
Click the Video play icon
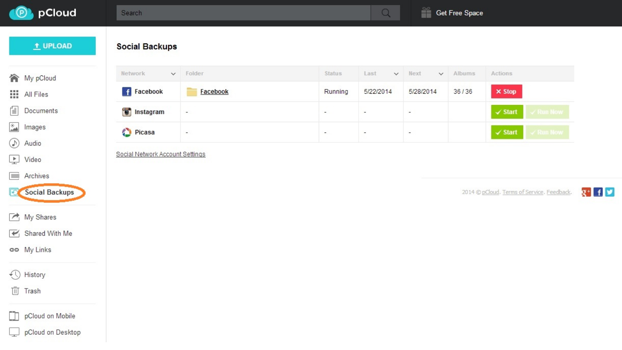[x=14, y=159]
